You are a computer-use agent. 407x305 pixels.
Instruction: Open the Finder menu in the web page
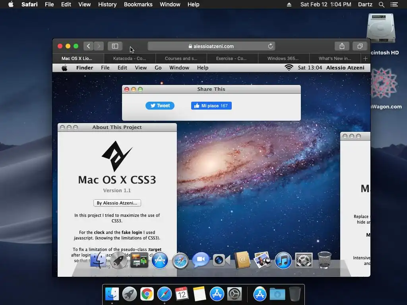pos(85,68)
